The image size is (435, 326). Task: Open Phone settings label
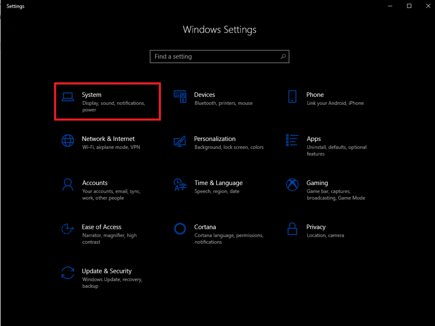315,95
